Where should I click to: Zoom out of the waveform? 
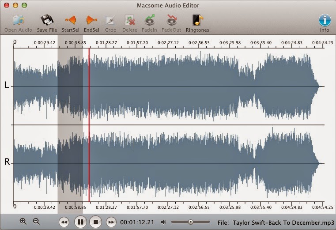tap(36, 222)
